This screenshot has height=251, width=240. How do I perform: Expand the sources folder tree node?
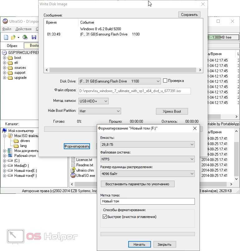pos(4,68)
